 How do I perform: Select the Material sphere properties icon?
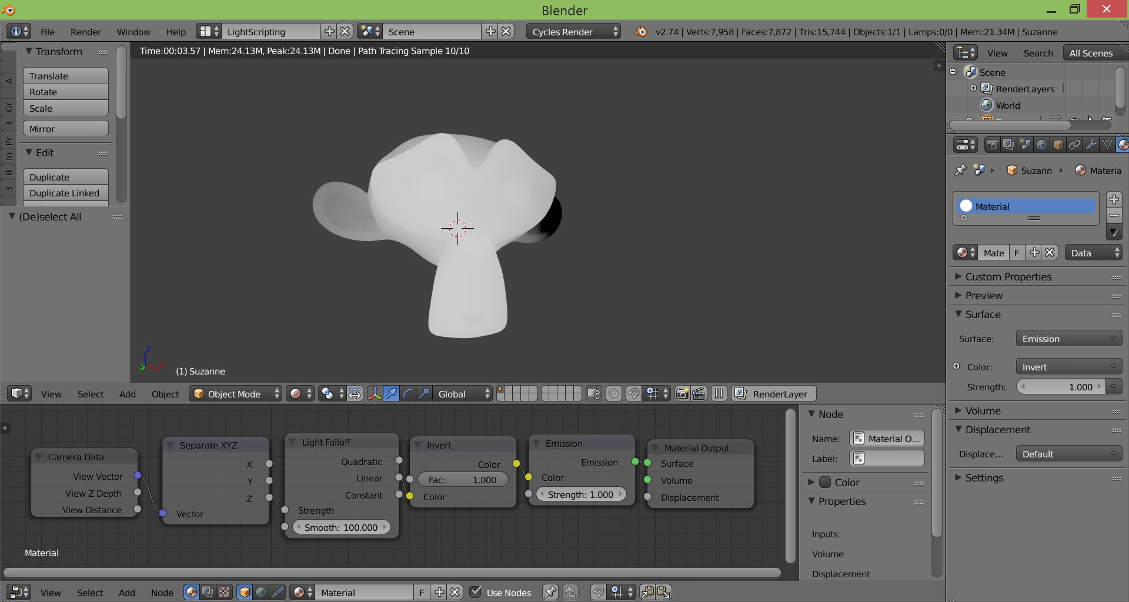tap(1124, 145)
